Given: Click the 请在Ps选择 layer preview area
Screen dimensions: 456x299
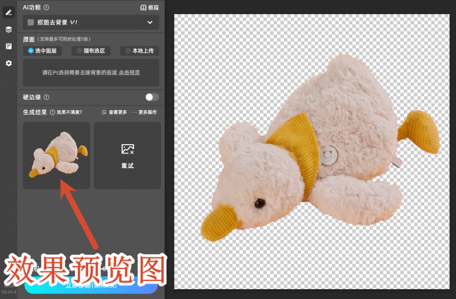Looking at the screenshot, I should tap(91, 73).
